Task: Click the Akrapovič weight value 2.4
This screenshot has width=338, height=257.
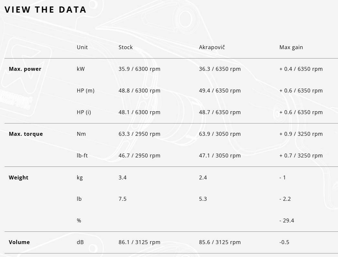Action: point(203,177)
